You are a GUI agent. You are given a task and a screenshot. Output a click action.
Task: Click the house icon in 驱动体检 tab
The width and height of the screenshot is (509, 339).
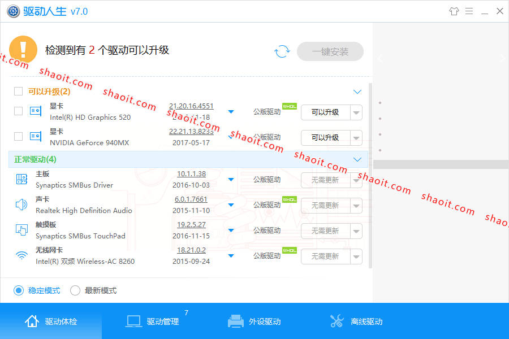click(x=32, y=321)
